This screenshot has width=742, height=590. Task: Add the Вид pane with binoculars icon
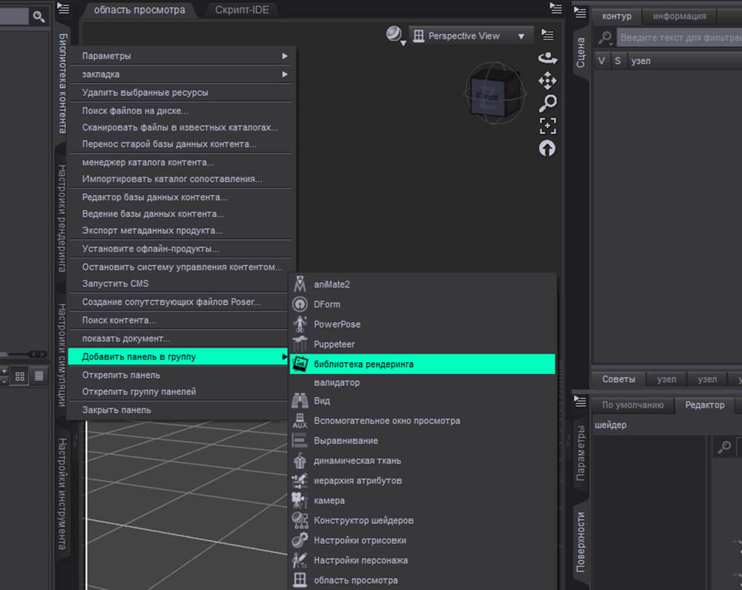point(422,401)
